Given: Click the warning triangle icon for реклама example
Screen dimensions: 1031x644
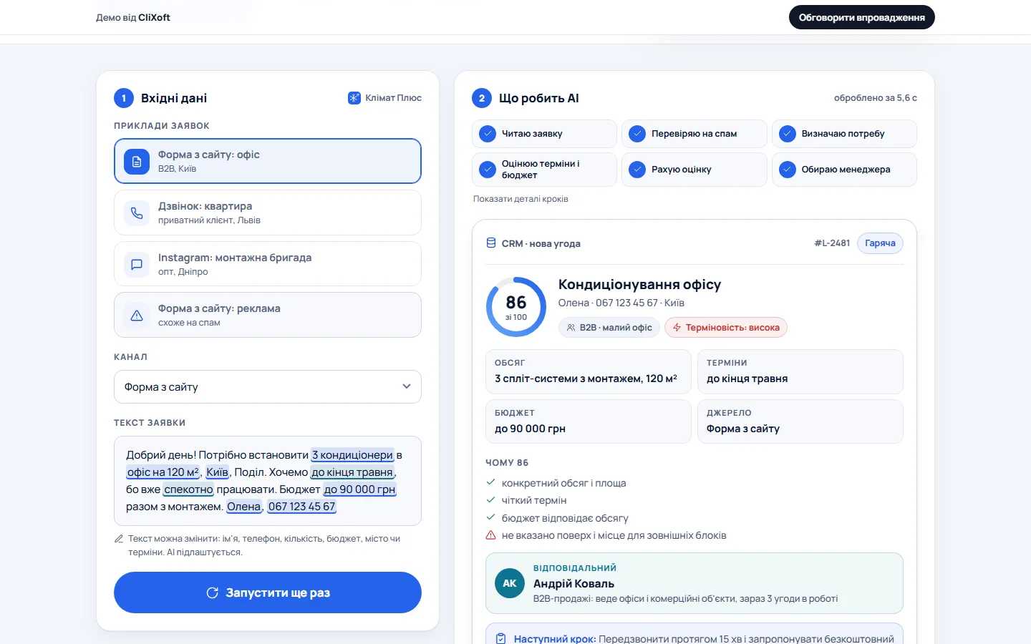Looking at the screenshot, I should 137,316.
